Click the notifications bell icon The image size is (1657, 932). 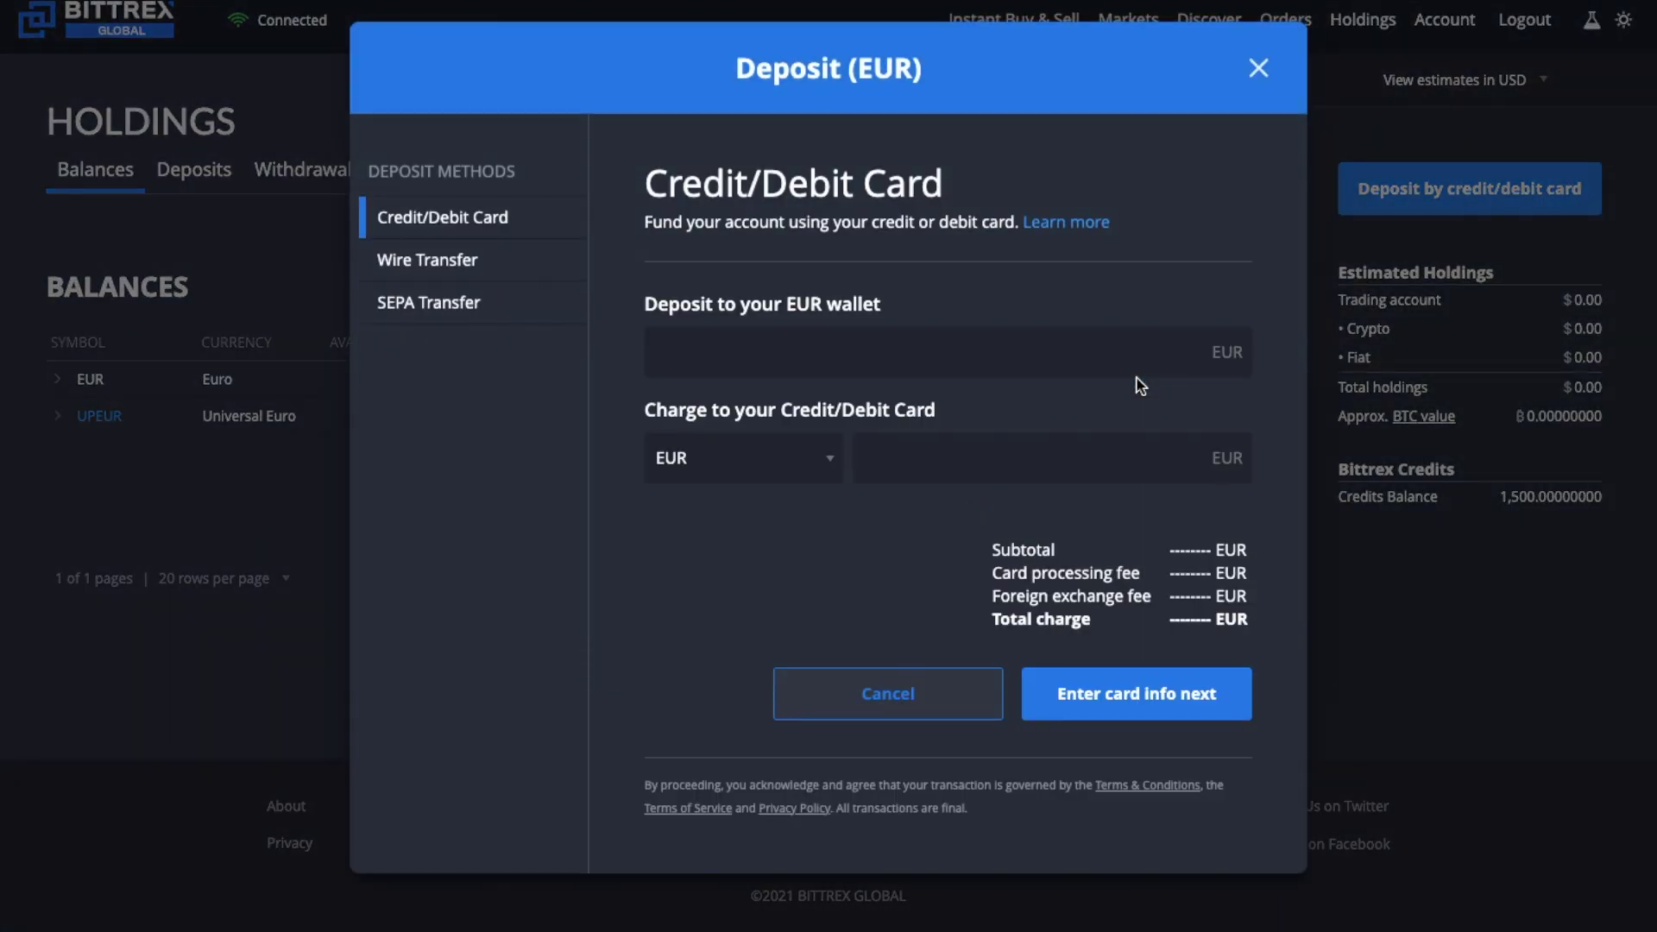(1590, 21)
